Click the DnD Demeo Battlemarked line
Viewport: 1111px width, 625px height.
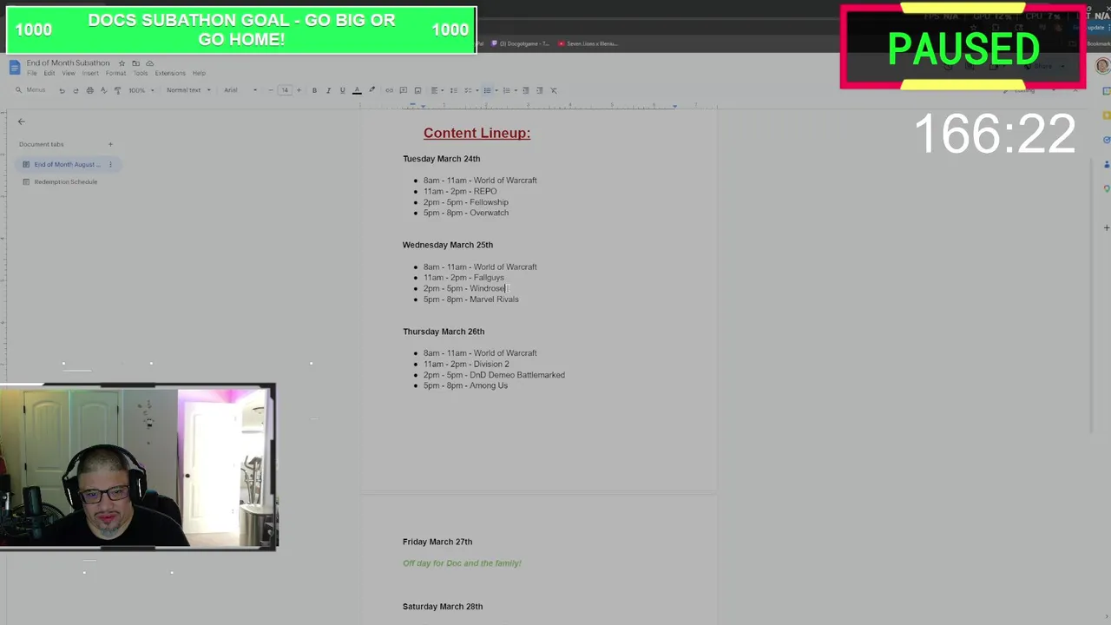point(494,375)
